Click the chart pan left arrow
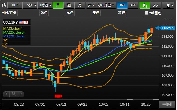 [7, 94]
